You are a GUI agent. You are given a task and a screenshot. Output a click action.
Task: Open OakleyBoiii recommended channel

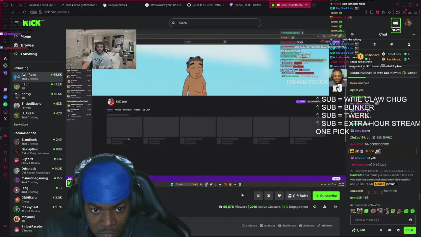(37, 151)
